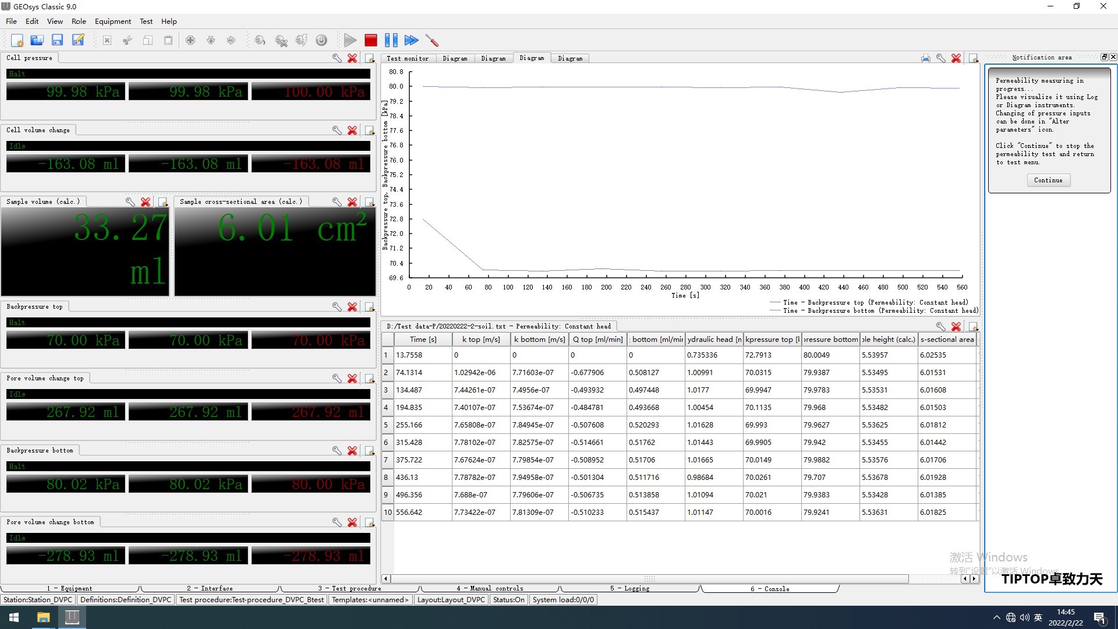1118x629 pixels.
Task: Expand the Manual controls tab section
Action: 489,588
